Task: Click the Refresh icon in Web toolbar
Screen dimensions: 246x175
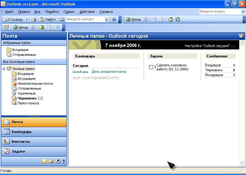Action: pos(162,19)
